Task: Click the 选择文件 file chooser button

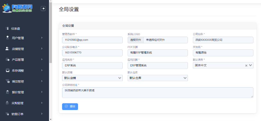Action: (x=135, y=40)
